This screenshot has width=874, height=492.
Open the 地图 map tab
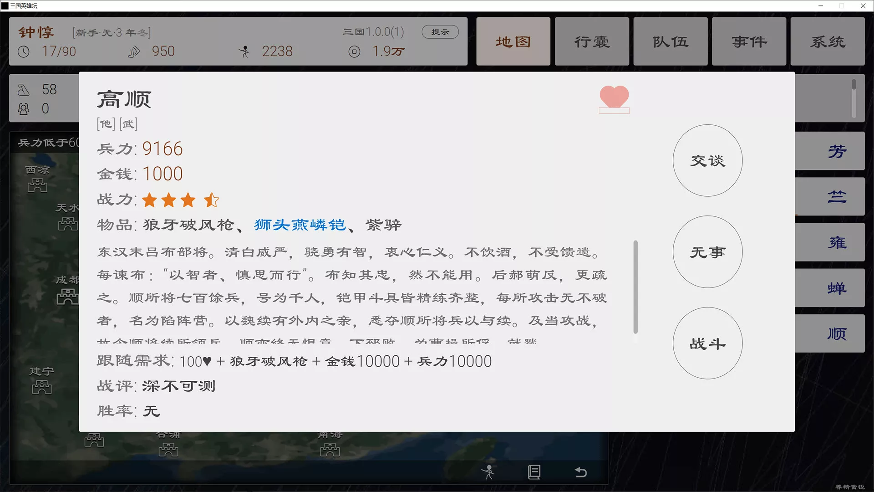pyautogui.click(x=513, y=41)
